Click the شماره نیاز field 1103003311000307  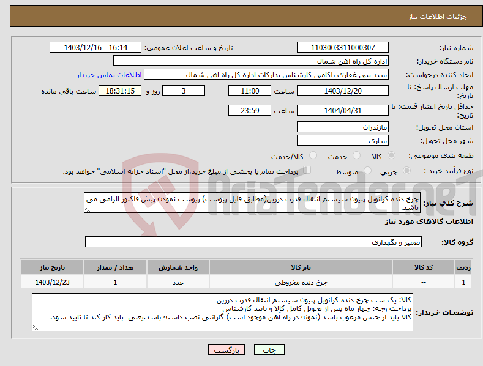(343, 48)
